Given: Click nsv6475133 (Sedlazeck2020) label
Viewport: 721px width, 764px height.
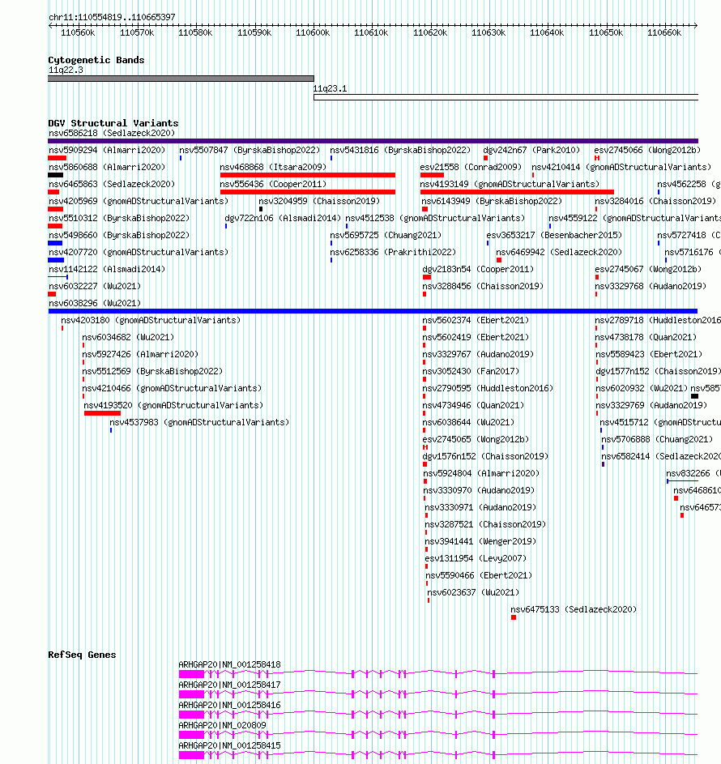Looking at the screenshot, I should tap(574, 610).
